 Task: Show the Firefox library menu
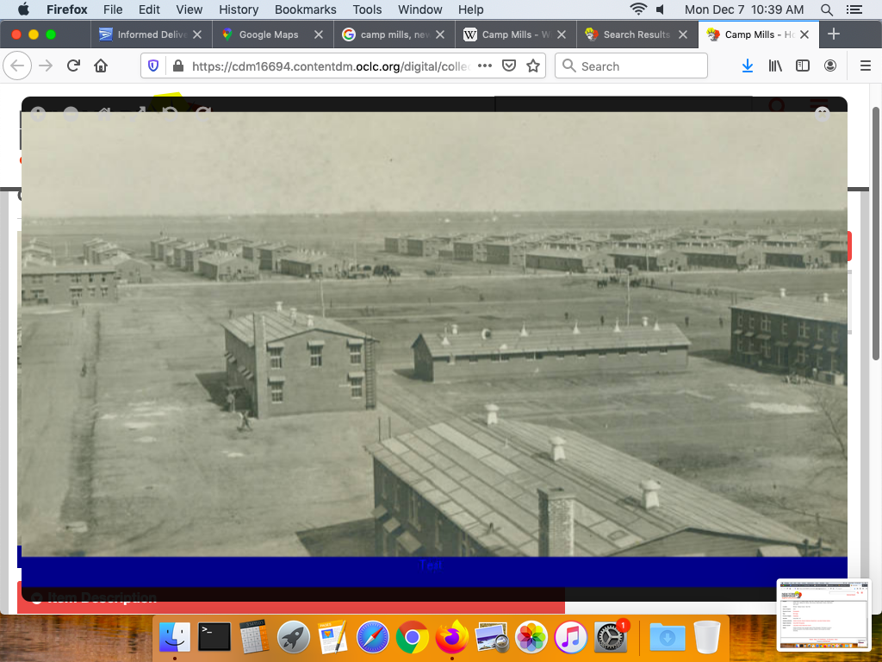point(775,66)
